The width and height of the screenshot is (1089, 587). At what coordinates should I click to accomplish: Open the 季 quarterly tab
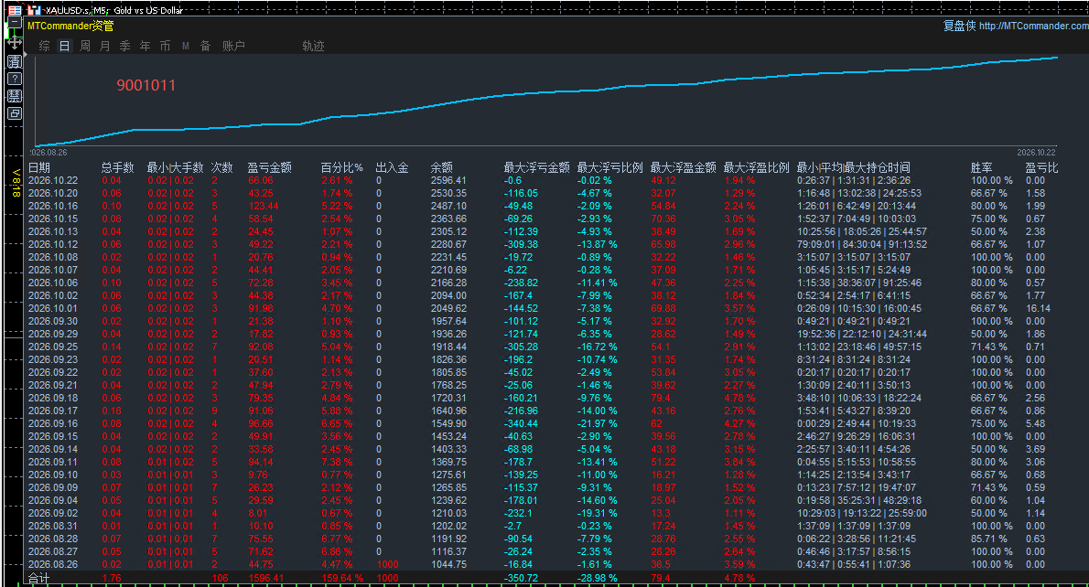[125, 46]
